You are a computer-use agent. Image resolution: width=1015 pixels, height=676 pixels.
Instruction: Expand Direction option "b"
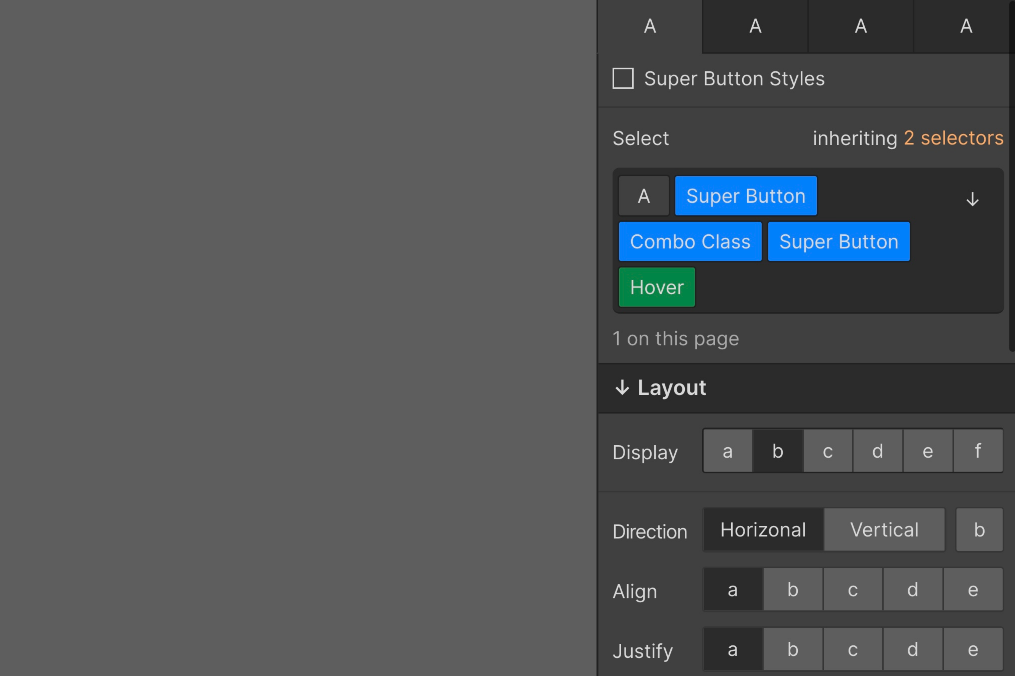979,529
